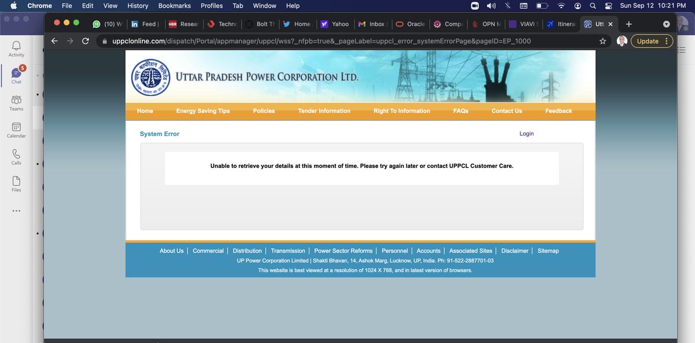Open the tab search dropdown arrow
This screenshot has width=695, height=343.
point(666,24)
